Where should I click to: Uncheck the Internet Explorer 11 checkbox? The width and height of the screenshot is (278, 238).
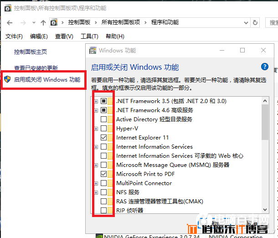point(103,137)
